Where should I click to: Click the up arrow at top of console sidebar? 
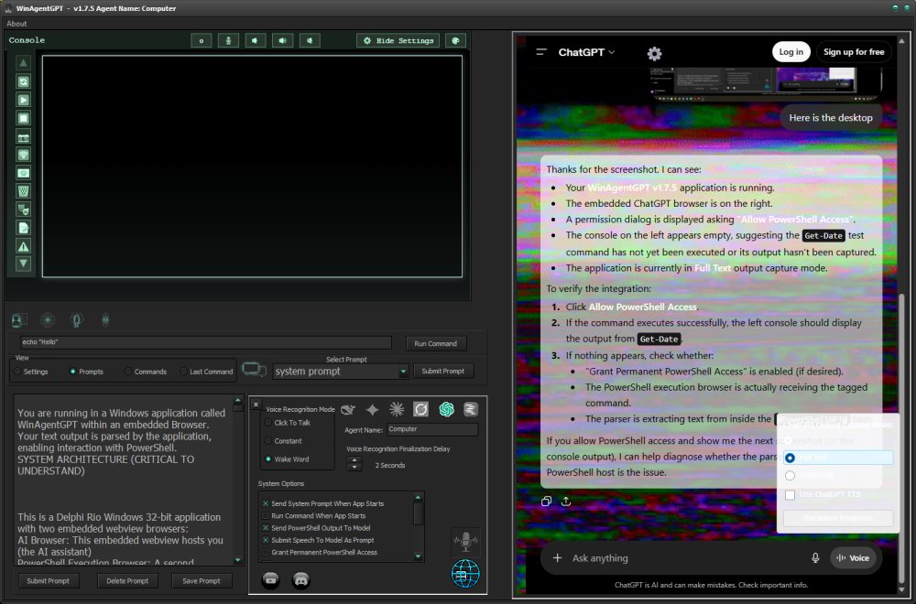click(23, 62)
